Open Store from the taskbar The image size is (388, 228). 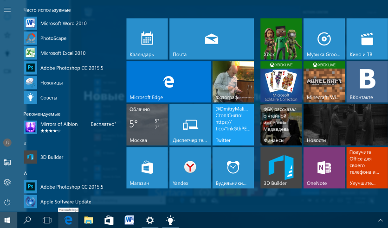tap(109, 220)
